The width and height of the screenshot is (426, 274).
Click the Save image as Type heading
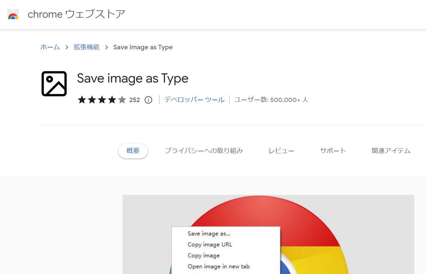tap(133, 79)
